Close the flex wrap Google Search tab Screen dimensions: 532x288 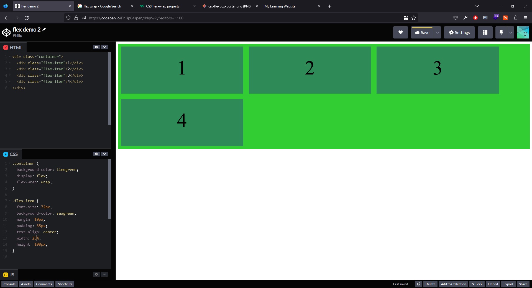(132, 6)
